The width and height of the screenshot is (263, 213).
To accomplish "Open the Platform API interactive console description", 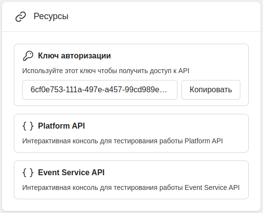I will (x=122, y=141).
